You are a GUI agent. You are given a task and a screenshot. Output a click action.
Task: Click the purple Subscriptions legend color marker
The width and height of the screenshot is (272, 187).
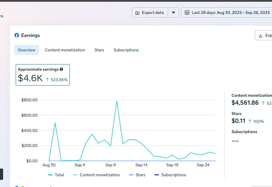[157, 175]
